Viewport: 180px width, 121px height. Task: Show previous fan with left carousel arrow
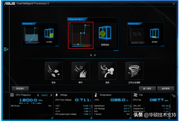tap(91, 55)
